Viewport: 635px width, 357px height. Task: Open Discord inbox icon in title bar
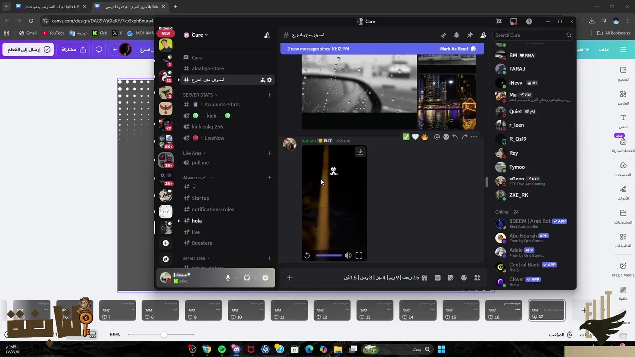(514, 21)
